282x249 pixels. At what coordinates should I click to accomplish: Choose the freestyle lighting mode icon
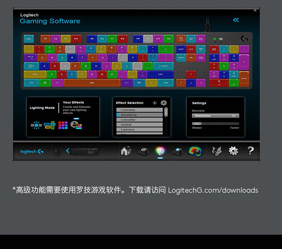(x=36, y=125)
